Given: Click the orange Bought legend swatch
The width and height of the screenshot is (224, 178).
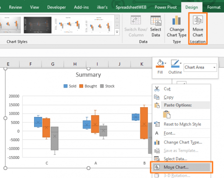Looking at the screenshot, I should coord(81,86).
